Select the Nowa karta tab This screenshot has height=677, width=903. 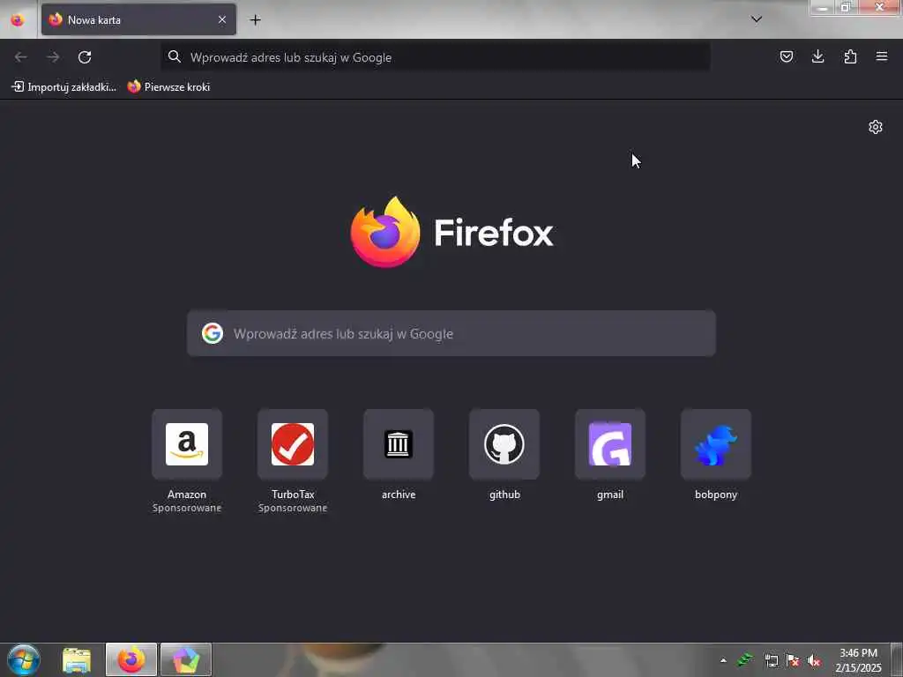(x=138, y=19)
